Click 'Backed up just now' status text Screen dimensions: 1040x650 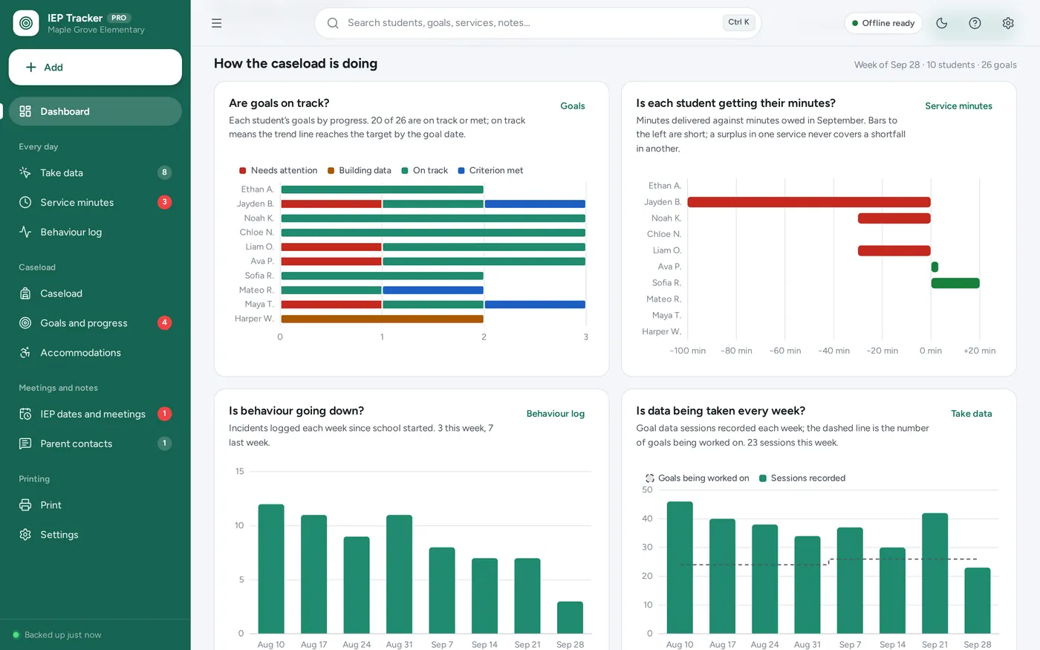click(x=63, y=635)
